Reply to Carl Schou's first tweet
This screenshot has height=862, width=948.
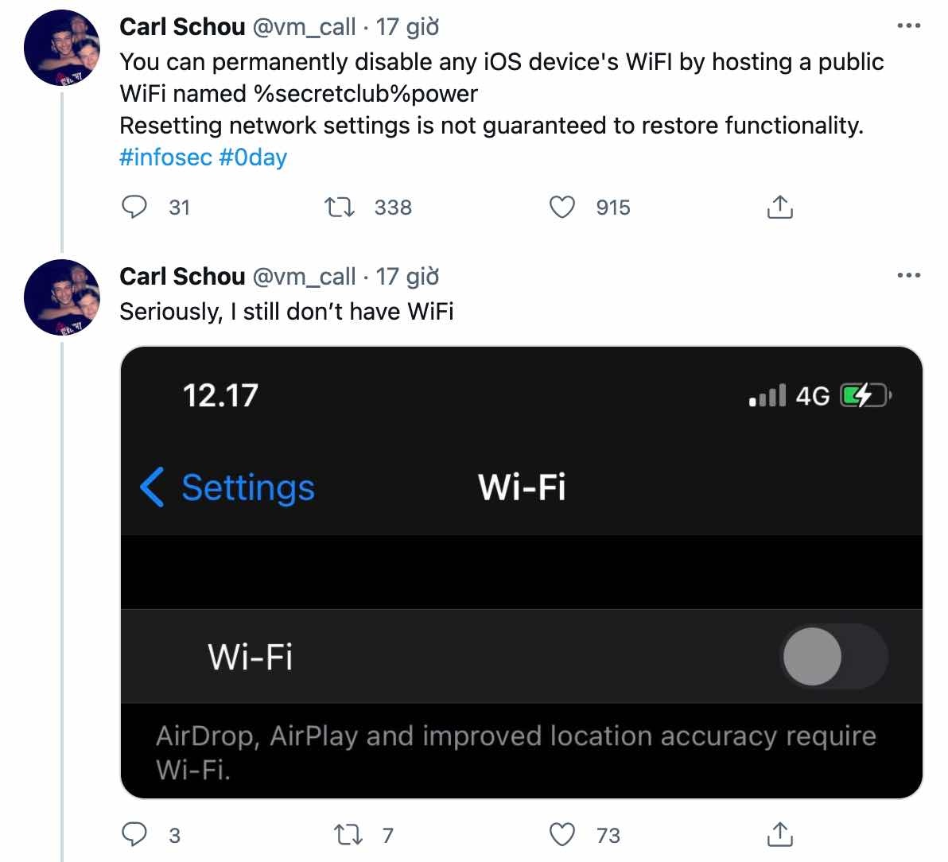pos(136,207)
